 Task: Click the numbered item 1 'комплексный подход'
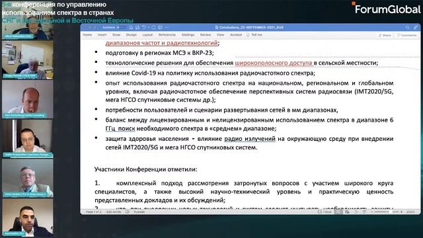click(244, 192)
